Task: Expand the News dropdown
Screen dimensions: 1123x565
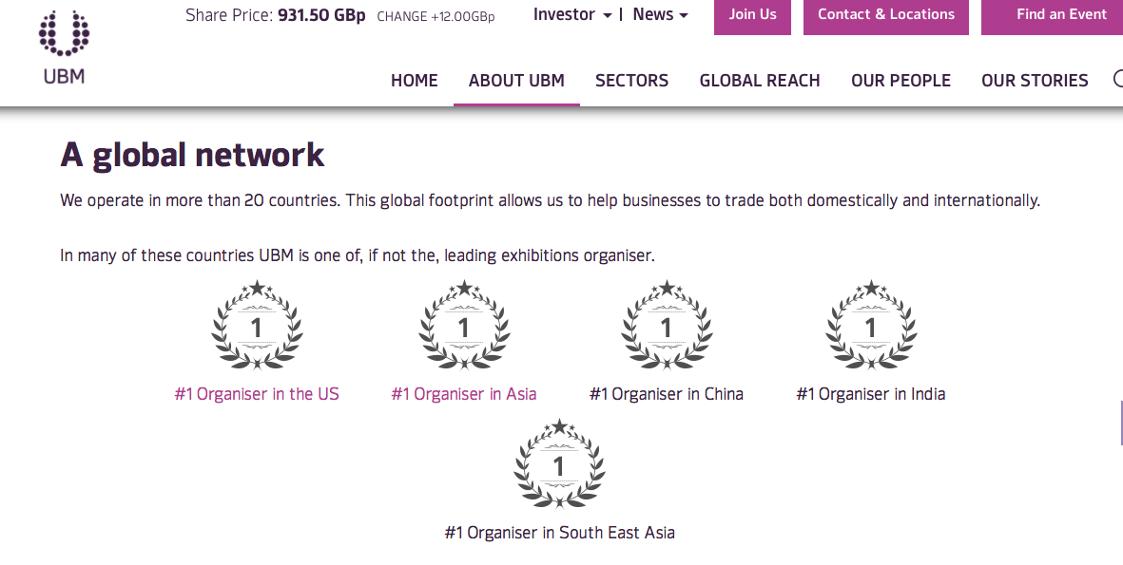Action: click(x=660, y=14)
